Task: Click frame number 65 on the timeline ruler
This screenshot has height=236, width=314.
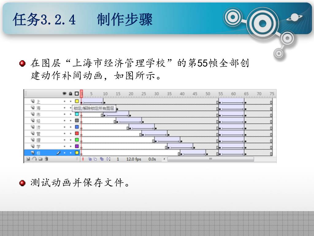Action: tap(246, 94)
